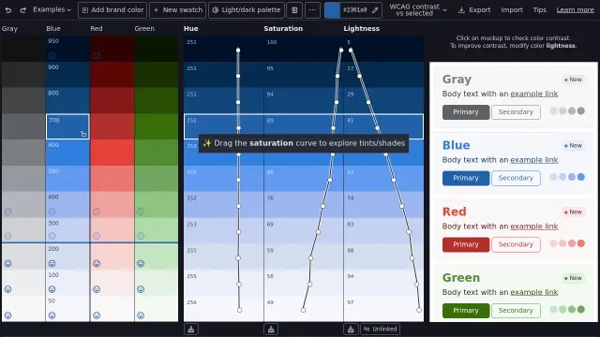Click the undo arrow icon
600x337 pixels.
(x=8, y=10)
